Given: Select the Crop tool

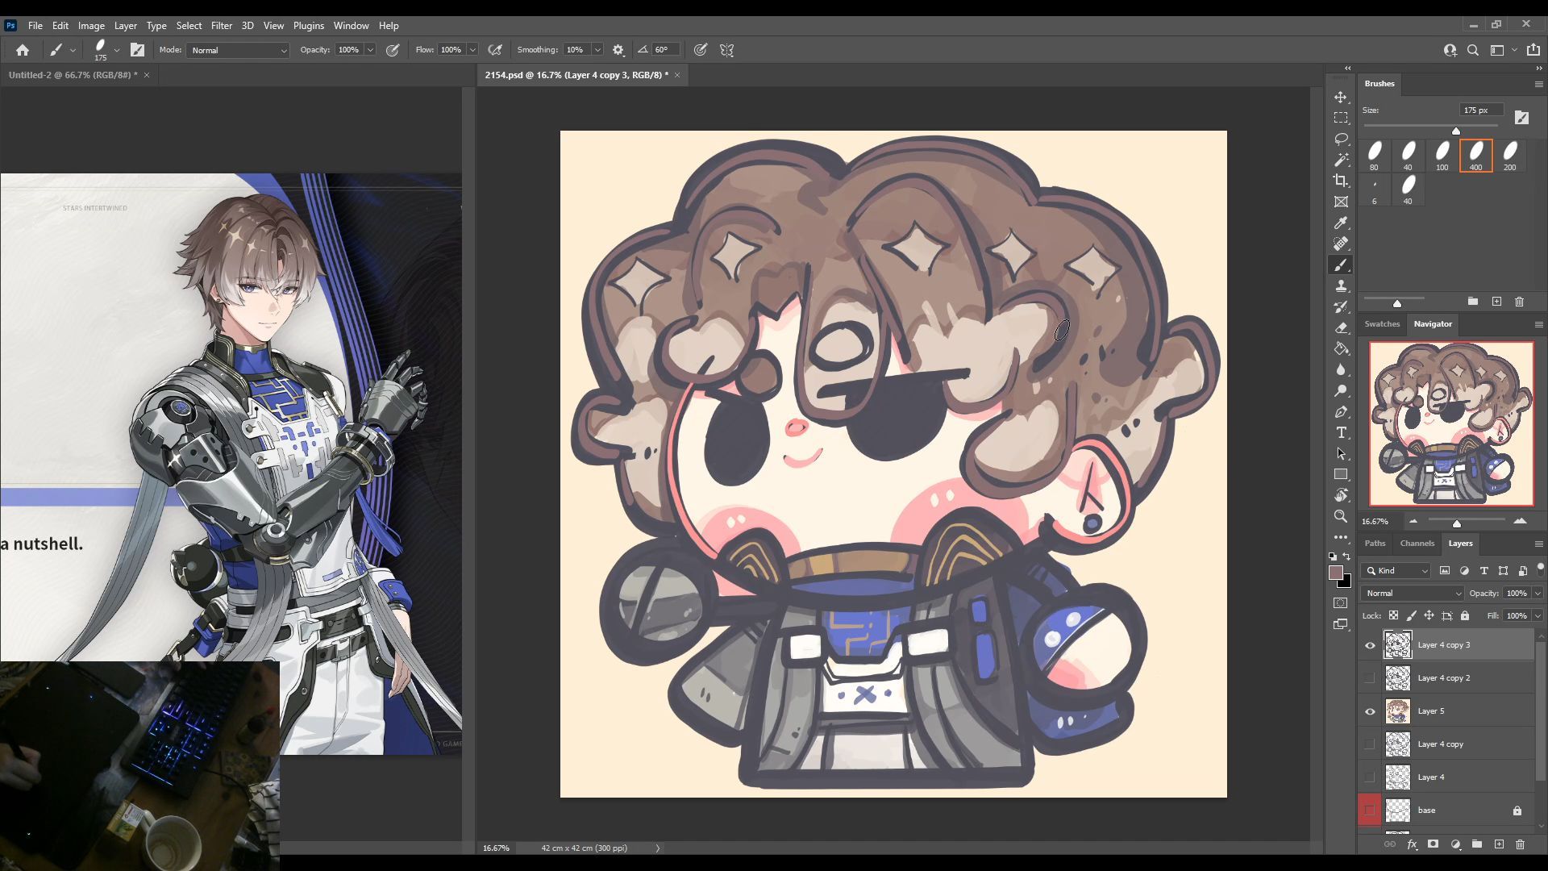Looking at the screenshot, I should coord(1341,181).
